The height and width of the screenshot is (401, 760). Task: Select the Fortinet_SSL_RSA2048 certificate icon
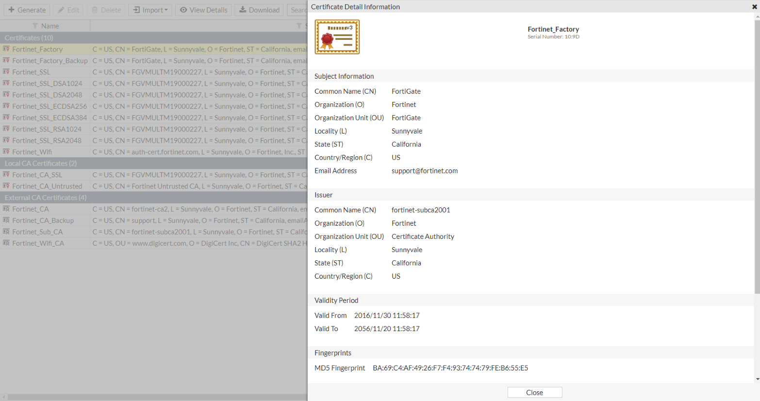tap(6, 140)
